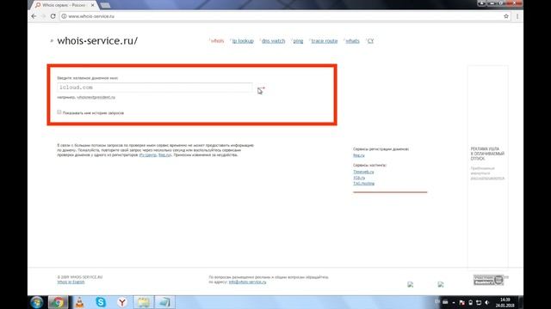Open the ip lookup navigation link

tap(243, 41)
